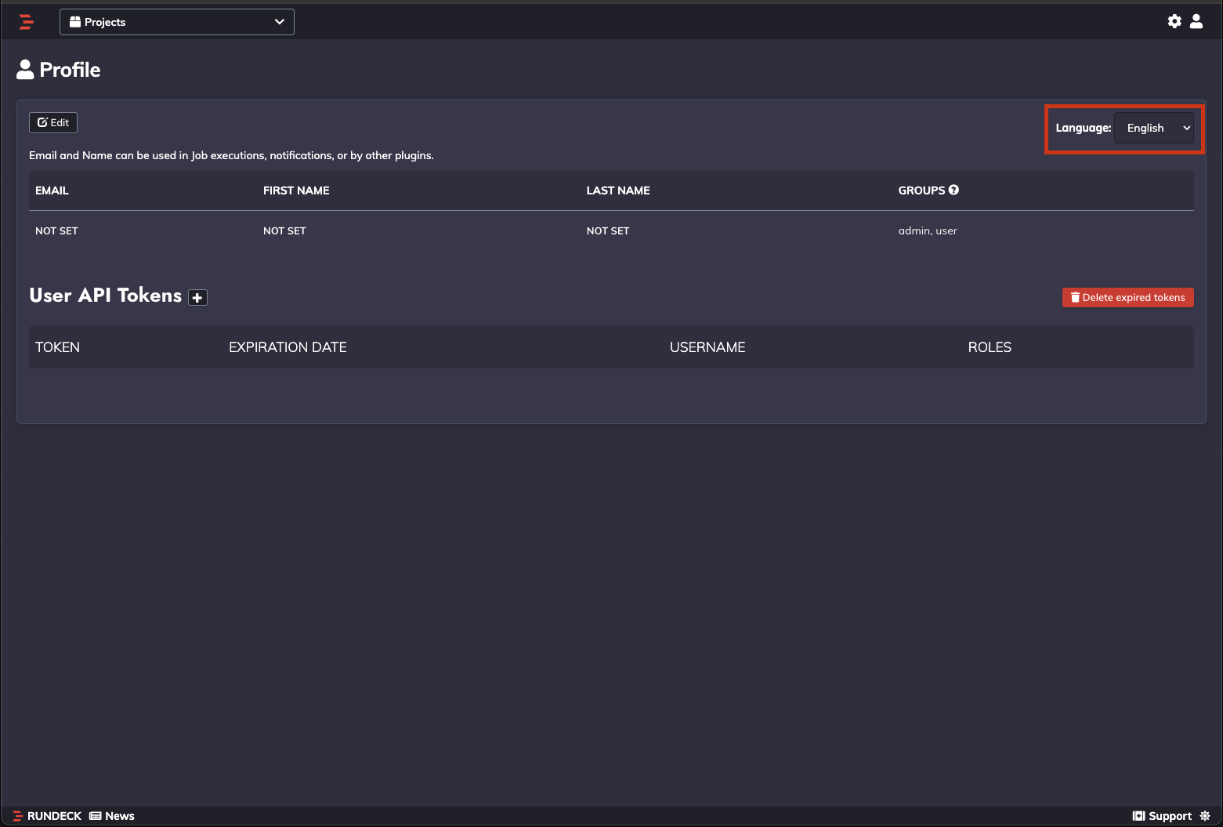Click the User API Tokens heading
This screenshot has width=1223, height=827.
point(106,296)
